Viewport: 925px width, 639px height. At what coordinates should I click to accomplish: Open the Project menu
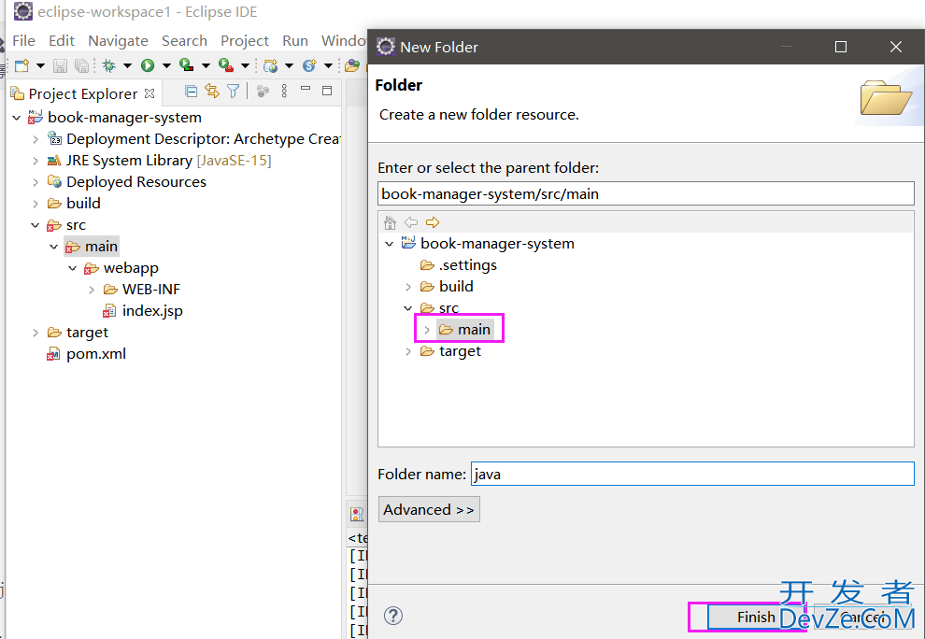point(245,41)
